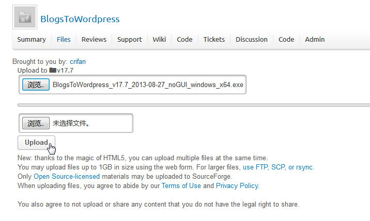Click the 'You also agree to not upload' sentence
The height and width of the screenshot is (221, 370).
click(159, 205)
